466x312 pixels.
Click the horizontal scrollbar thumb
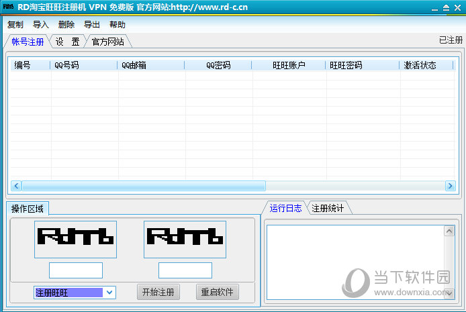[144, 186]
